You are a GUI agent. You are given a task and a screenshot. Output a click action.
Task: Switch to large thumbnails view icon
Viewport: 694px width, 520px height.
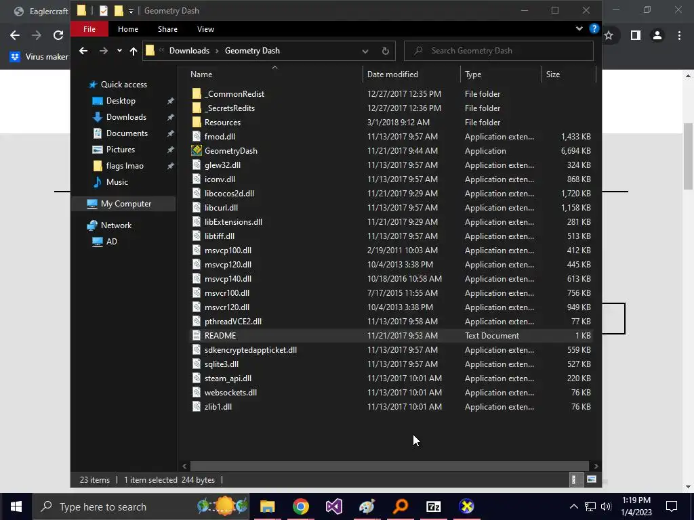point(591,479)
